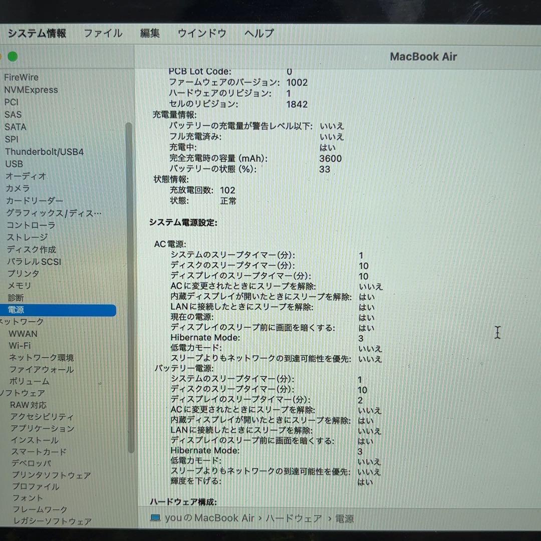Click the computer icon in the breadcrumb
This screenshot has height=541, width=541.
(x=156, y=518)
